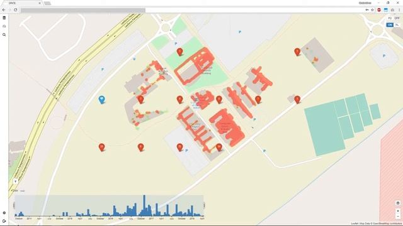Click the calendar icon above the zoom controls

(x=398, y=203)
